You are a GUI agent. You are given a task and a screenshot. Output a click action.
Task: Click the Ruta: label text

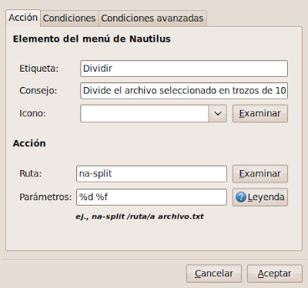pyautogui.click(x=31, y=174)
